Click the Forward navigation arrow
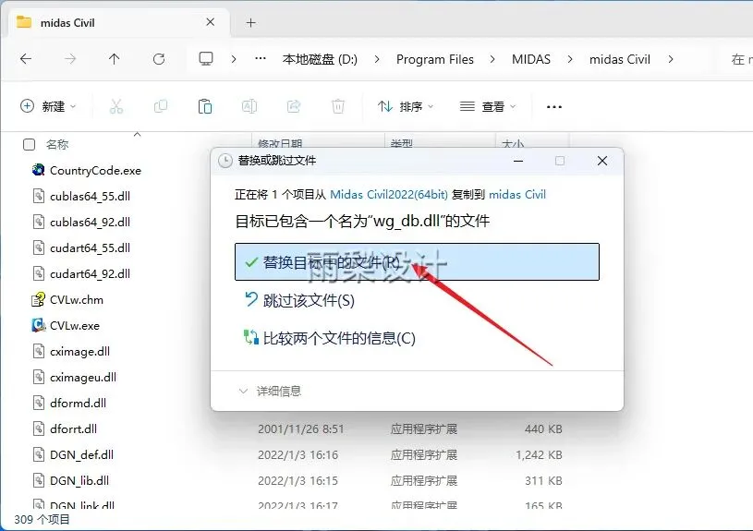This screenshot has width=753, height=531. 70,59
